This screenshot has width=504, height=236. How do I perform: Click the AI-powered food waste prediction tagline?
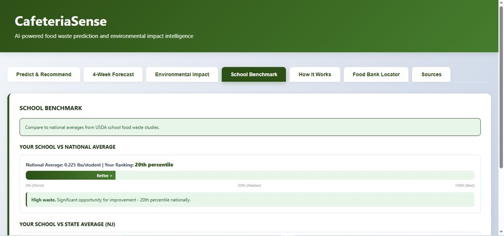click(104, 36)
